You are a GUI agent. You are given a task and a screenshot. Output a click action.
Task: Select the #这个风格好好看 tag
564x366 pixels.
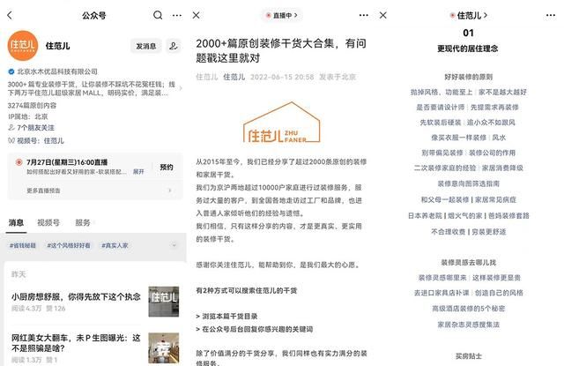pyautogui.click(x=69, y=245)
